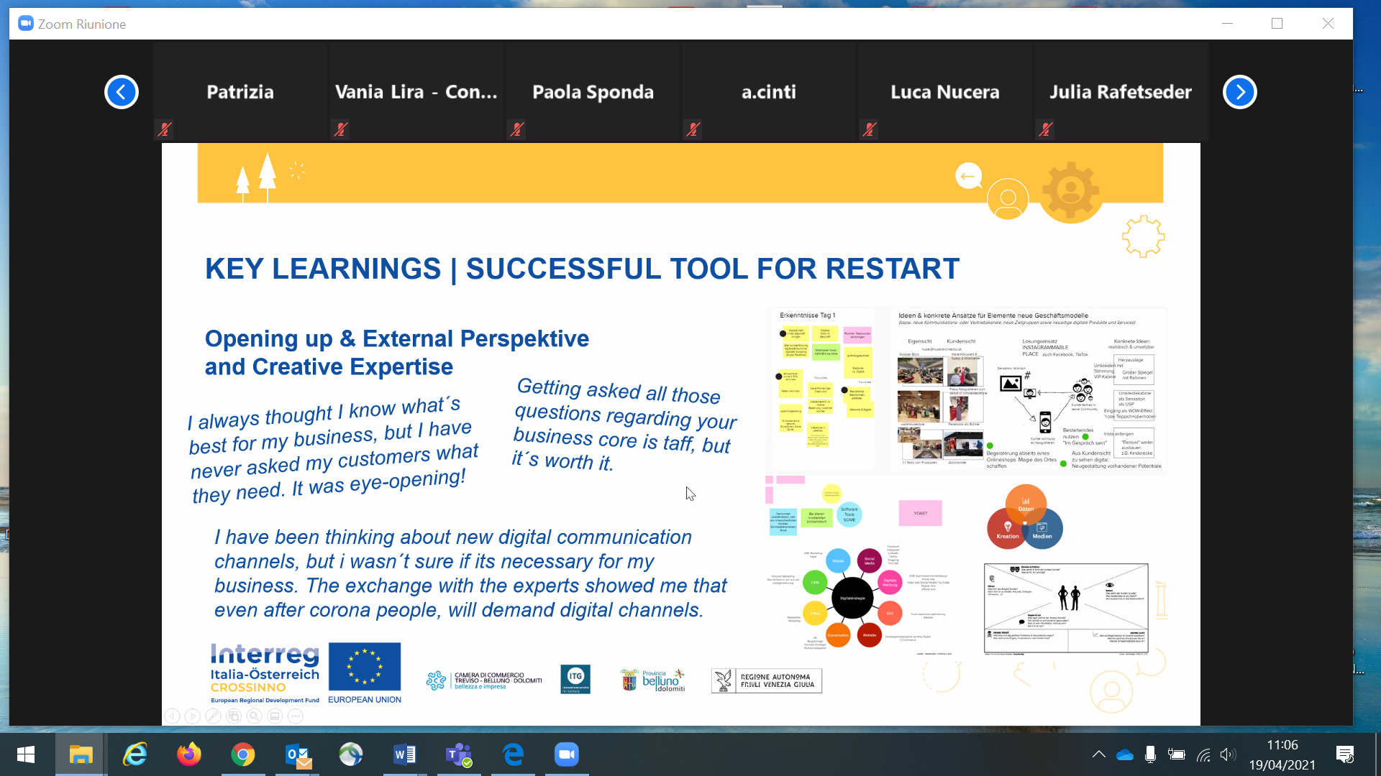Image resolution: width=1381 pixels, height=776 pixels.
Task: Select Luca Nucera's video tile
Action: (944, 92)
